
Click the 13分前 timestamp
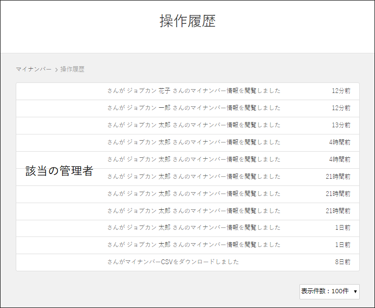(x=341, y=125)
